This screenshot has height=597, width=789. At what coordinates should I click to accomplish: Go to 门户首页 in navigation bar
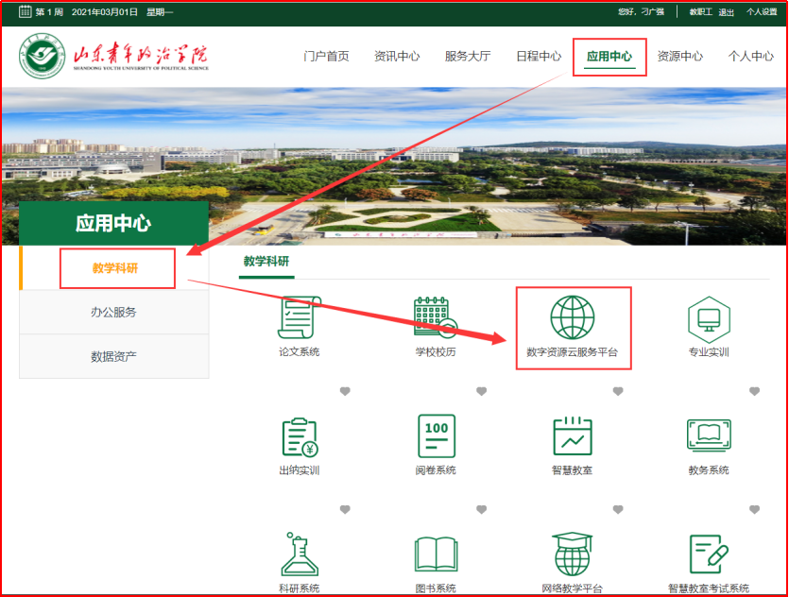326,57
